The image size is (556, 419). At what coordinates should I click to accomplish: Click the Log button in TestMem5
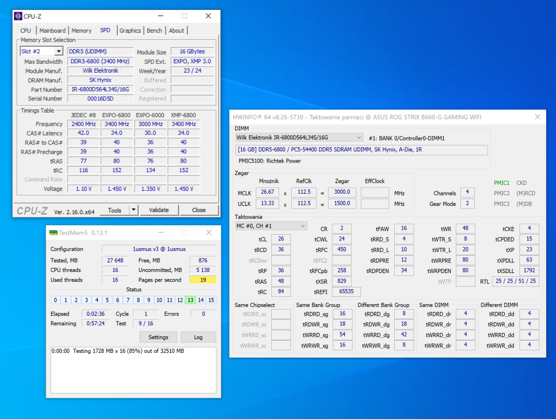[x=198, y=337]
